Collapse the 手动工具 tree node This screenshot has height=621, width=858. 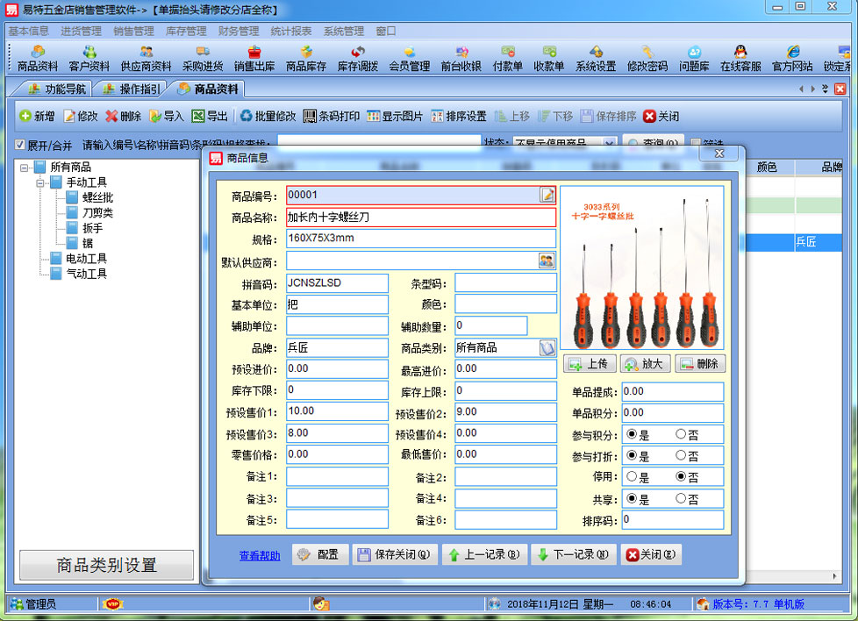pyautogui.click(x=40, y=182)
